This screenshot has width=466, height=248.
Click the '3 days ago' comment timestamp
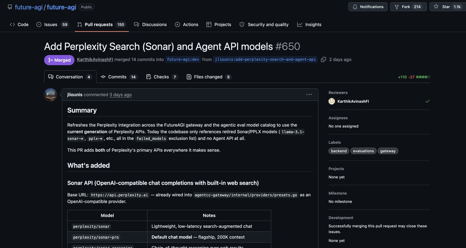click(120, 94)
